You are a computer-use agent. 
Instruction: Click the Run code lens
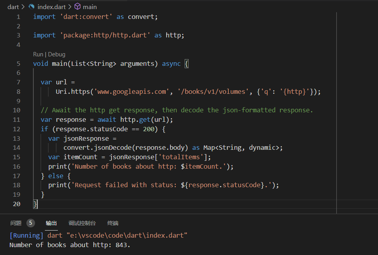[x=38, y=54]
